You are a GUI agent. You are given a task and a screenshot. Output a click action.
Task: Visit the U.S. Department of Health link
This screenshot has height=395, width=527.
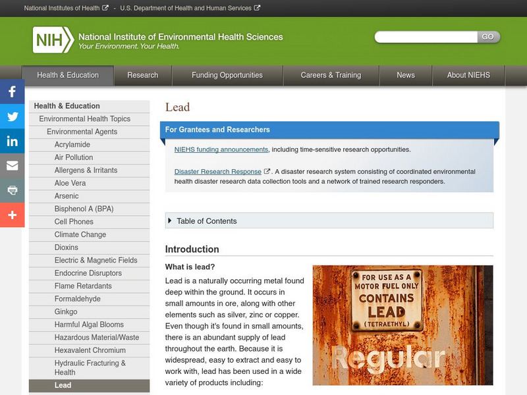pyautogui.click(x=186, y=8)
